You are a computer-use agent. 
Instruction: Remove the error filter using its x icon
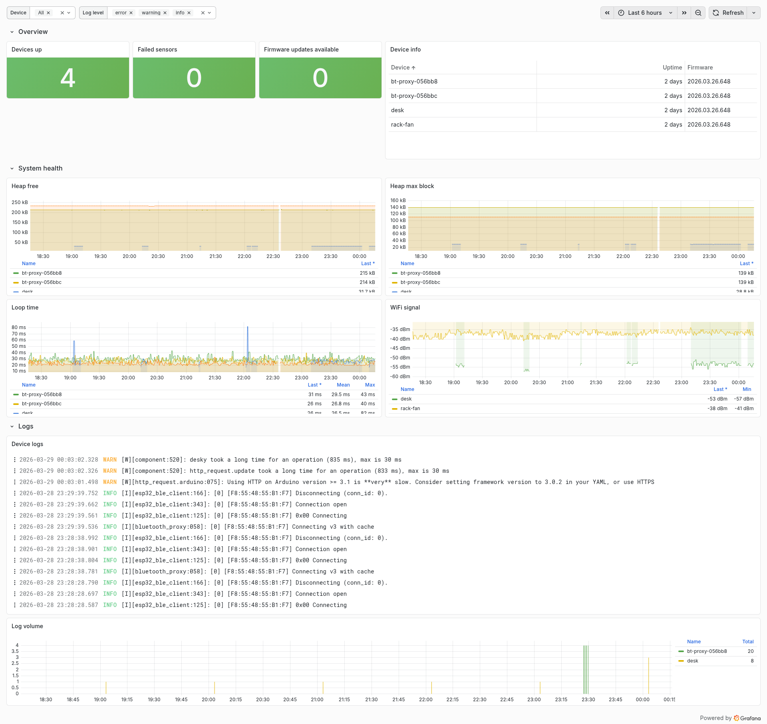click(131, 12)
